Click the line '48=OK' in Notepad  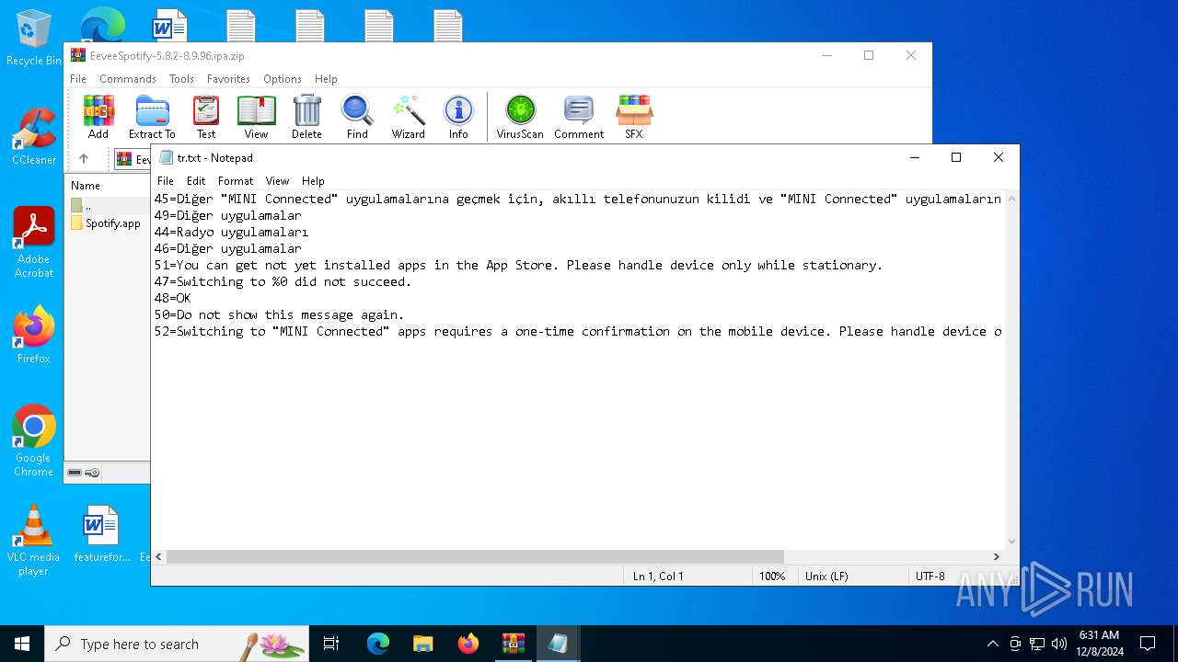[x=173, y=298]
